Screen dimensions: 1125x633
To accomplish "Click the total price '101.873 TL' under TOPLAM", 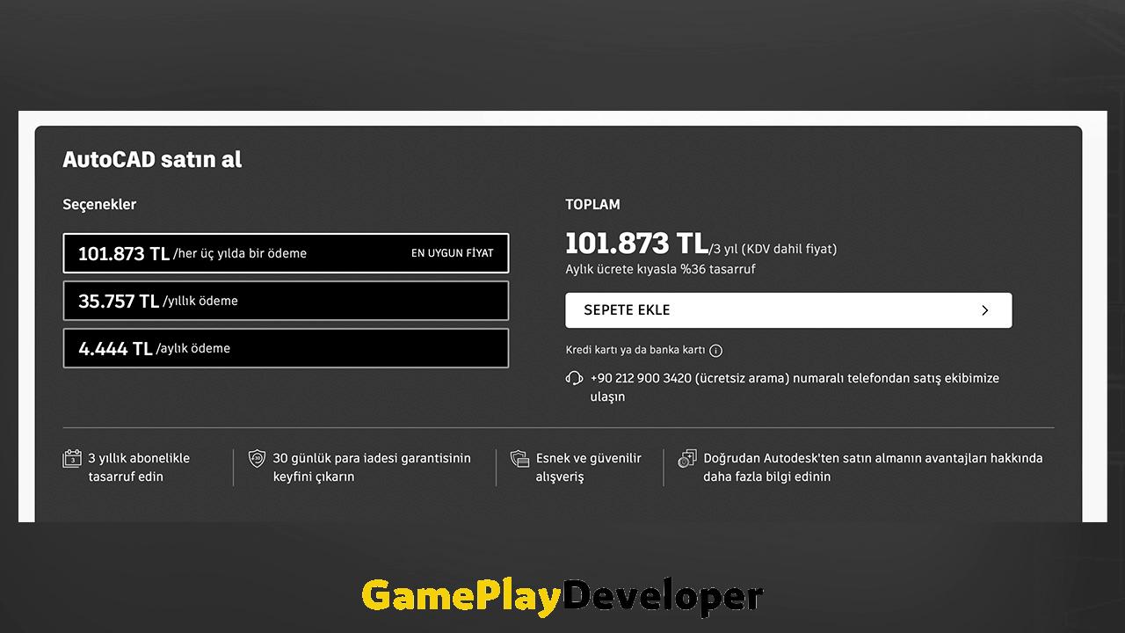I will click(636, 244).
